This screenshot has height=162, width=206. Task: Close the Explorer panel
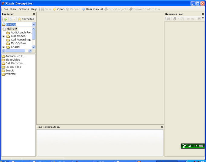(x=34, y=14)
